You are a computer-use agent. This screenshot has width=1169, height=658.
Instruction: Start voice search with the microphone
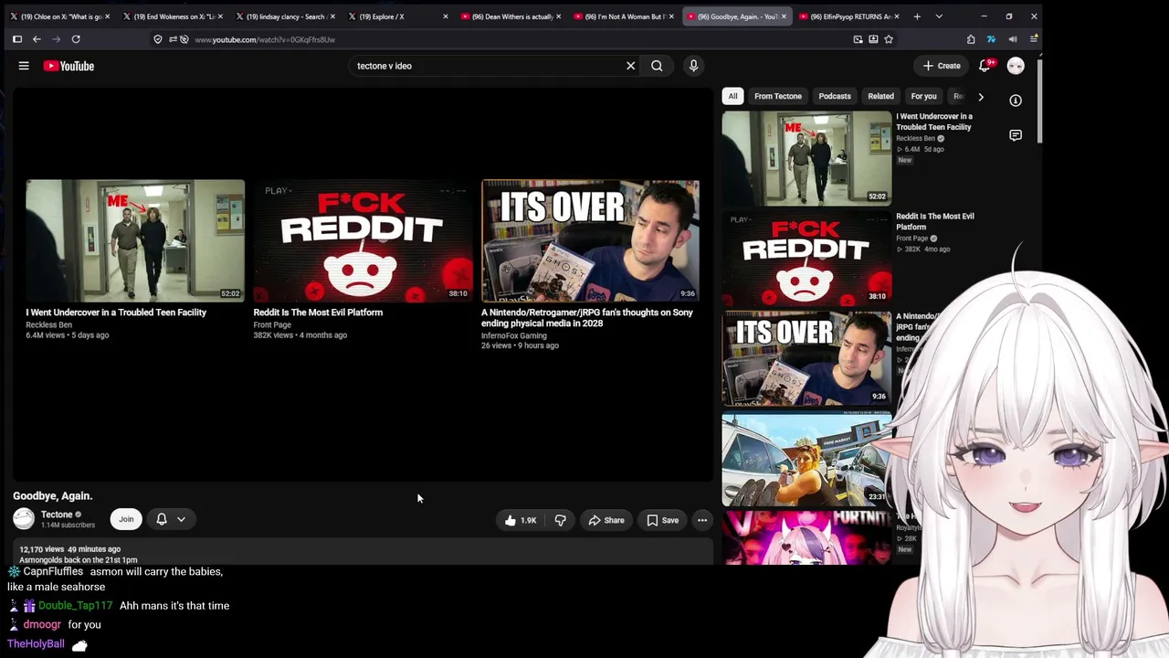click(x=693, y=66)
